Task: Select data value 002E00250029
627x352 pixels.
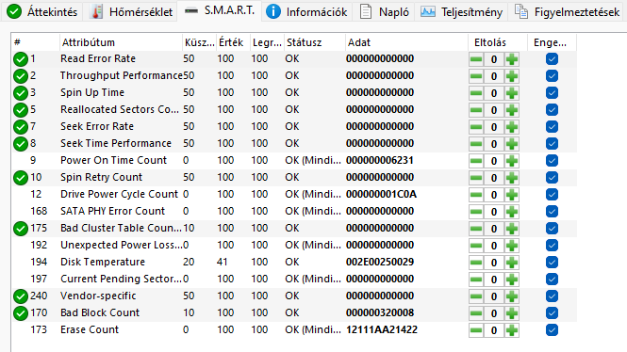Action: point(380,262)
